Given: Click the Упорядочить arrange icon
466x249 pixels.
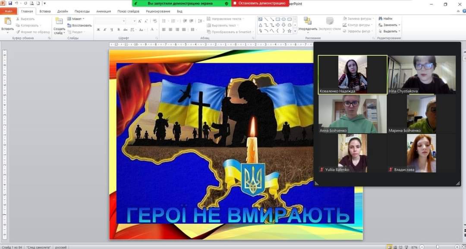Looking at the screenshot, I should pyautogui.click(x=308, y=21).
